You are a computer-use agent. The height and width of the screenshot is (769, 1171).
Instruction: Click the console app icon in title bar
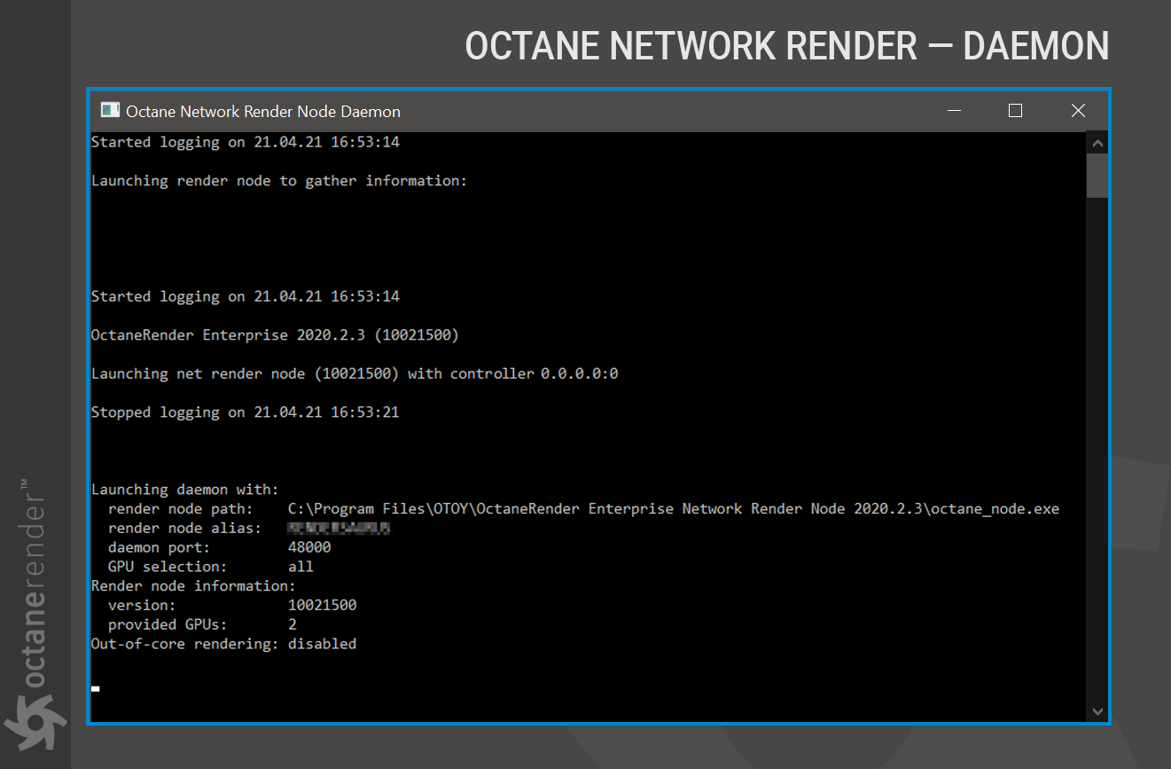point(110,111)
